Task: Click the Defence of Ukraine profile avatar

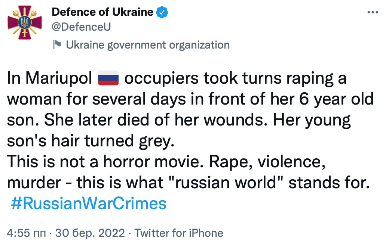Action: point(25,22)
